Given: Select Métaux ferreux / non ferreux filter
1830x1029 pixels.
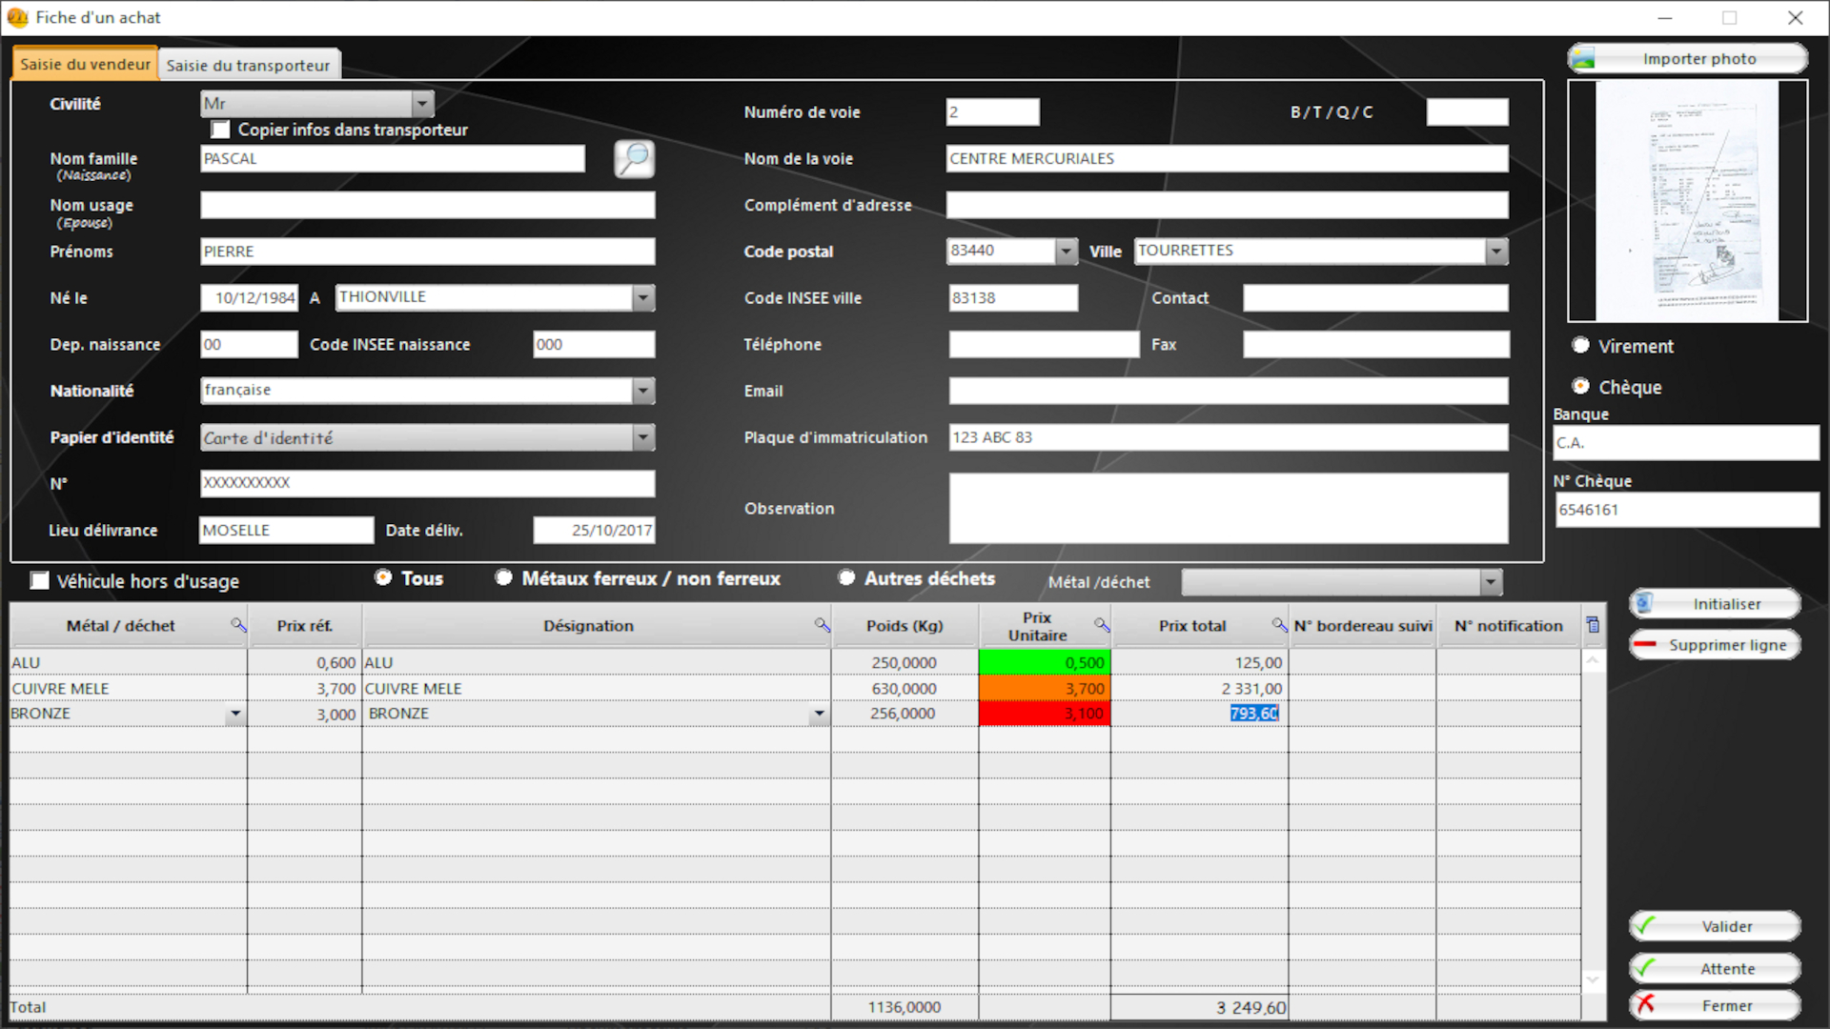Looking at the screenshot, I should [503, 578].
